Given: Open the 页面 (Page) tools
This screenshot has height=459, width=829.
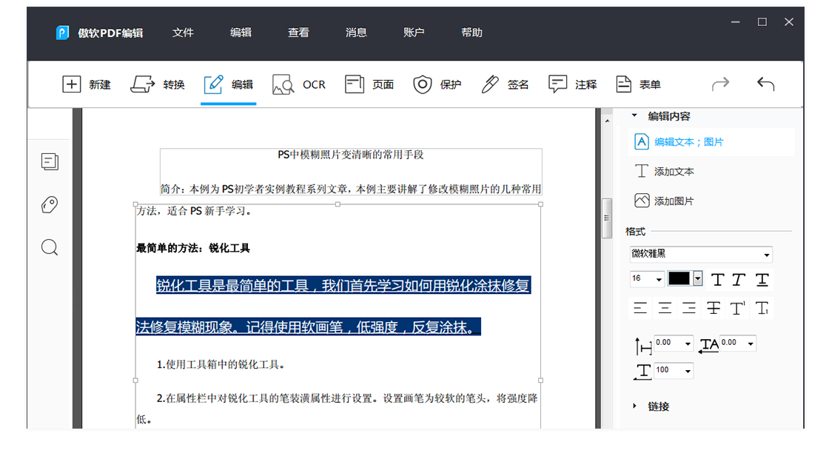Looking at the screenshot, I should click(369, 84).
